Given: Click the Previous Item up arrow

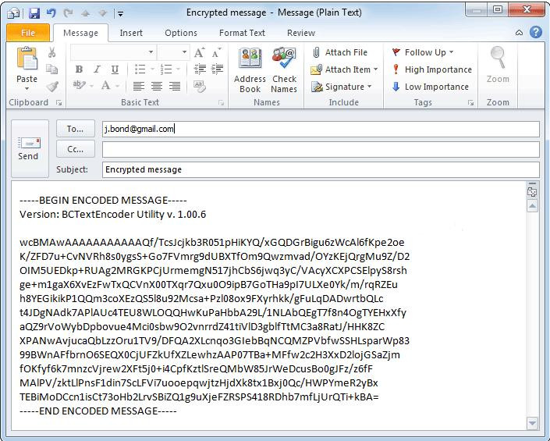Looking at the screenshot, I should tap(85, 14).
